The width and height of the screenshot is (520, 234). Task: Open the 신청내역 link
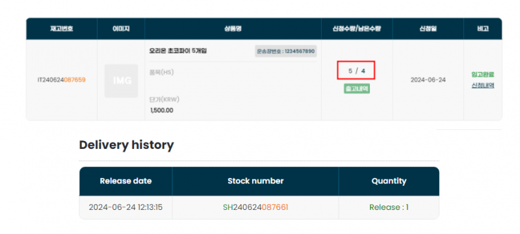click(x=482, y=86)
